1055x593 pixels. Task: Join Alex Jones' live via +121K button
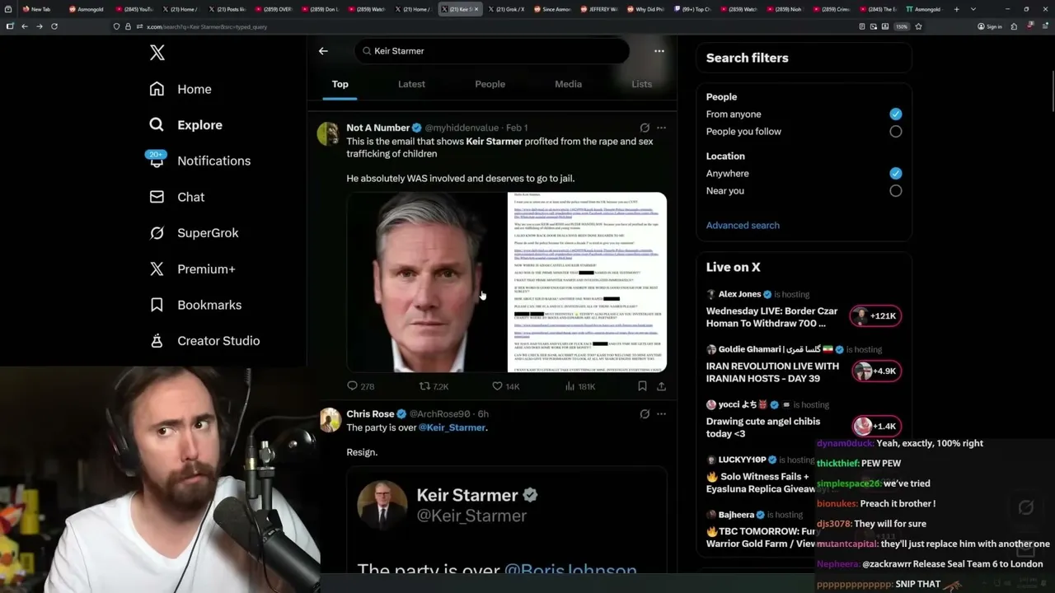(x=876, y=316)
